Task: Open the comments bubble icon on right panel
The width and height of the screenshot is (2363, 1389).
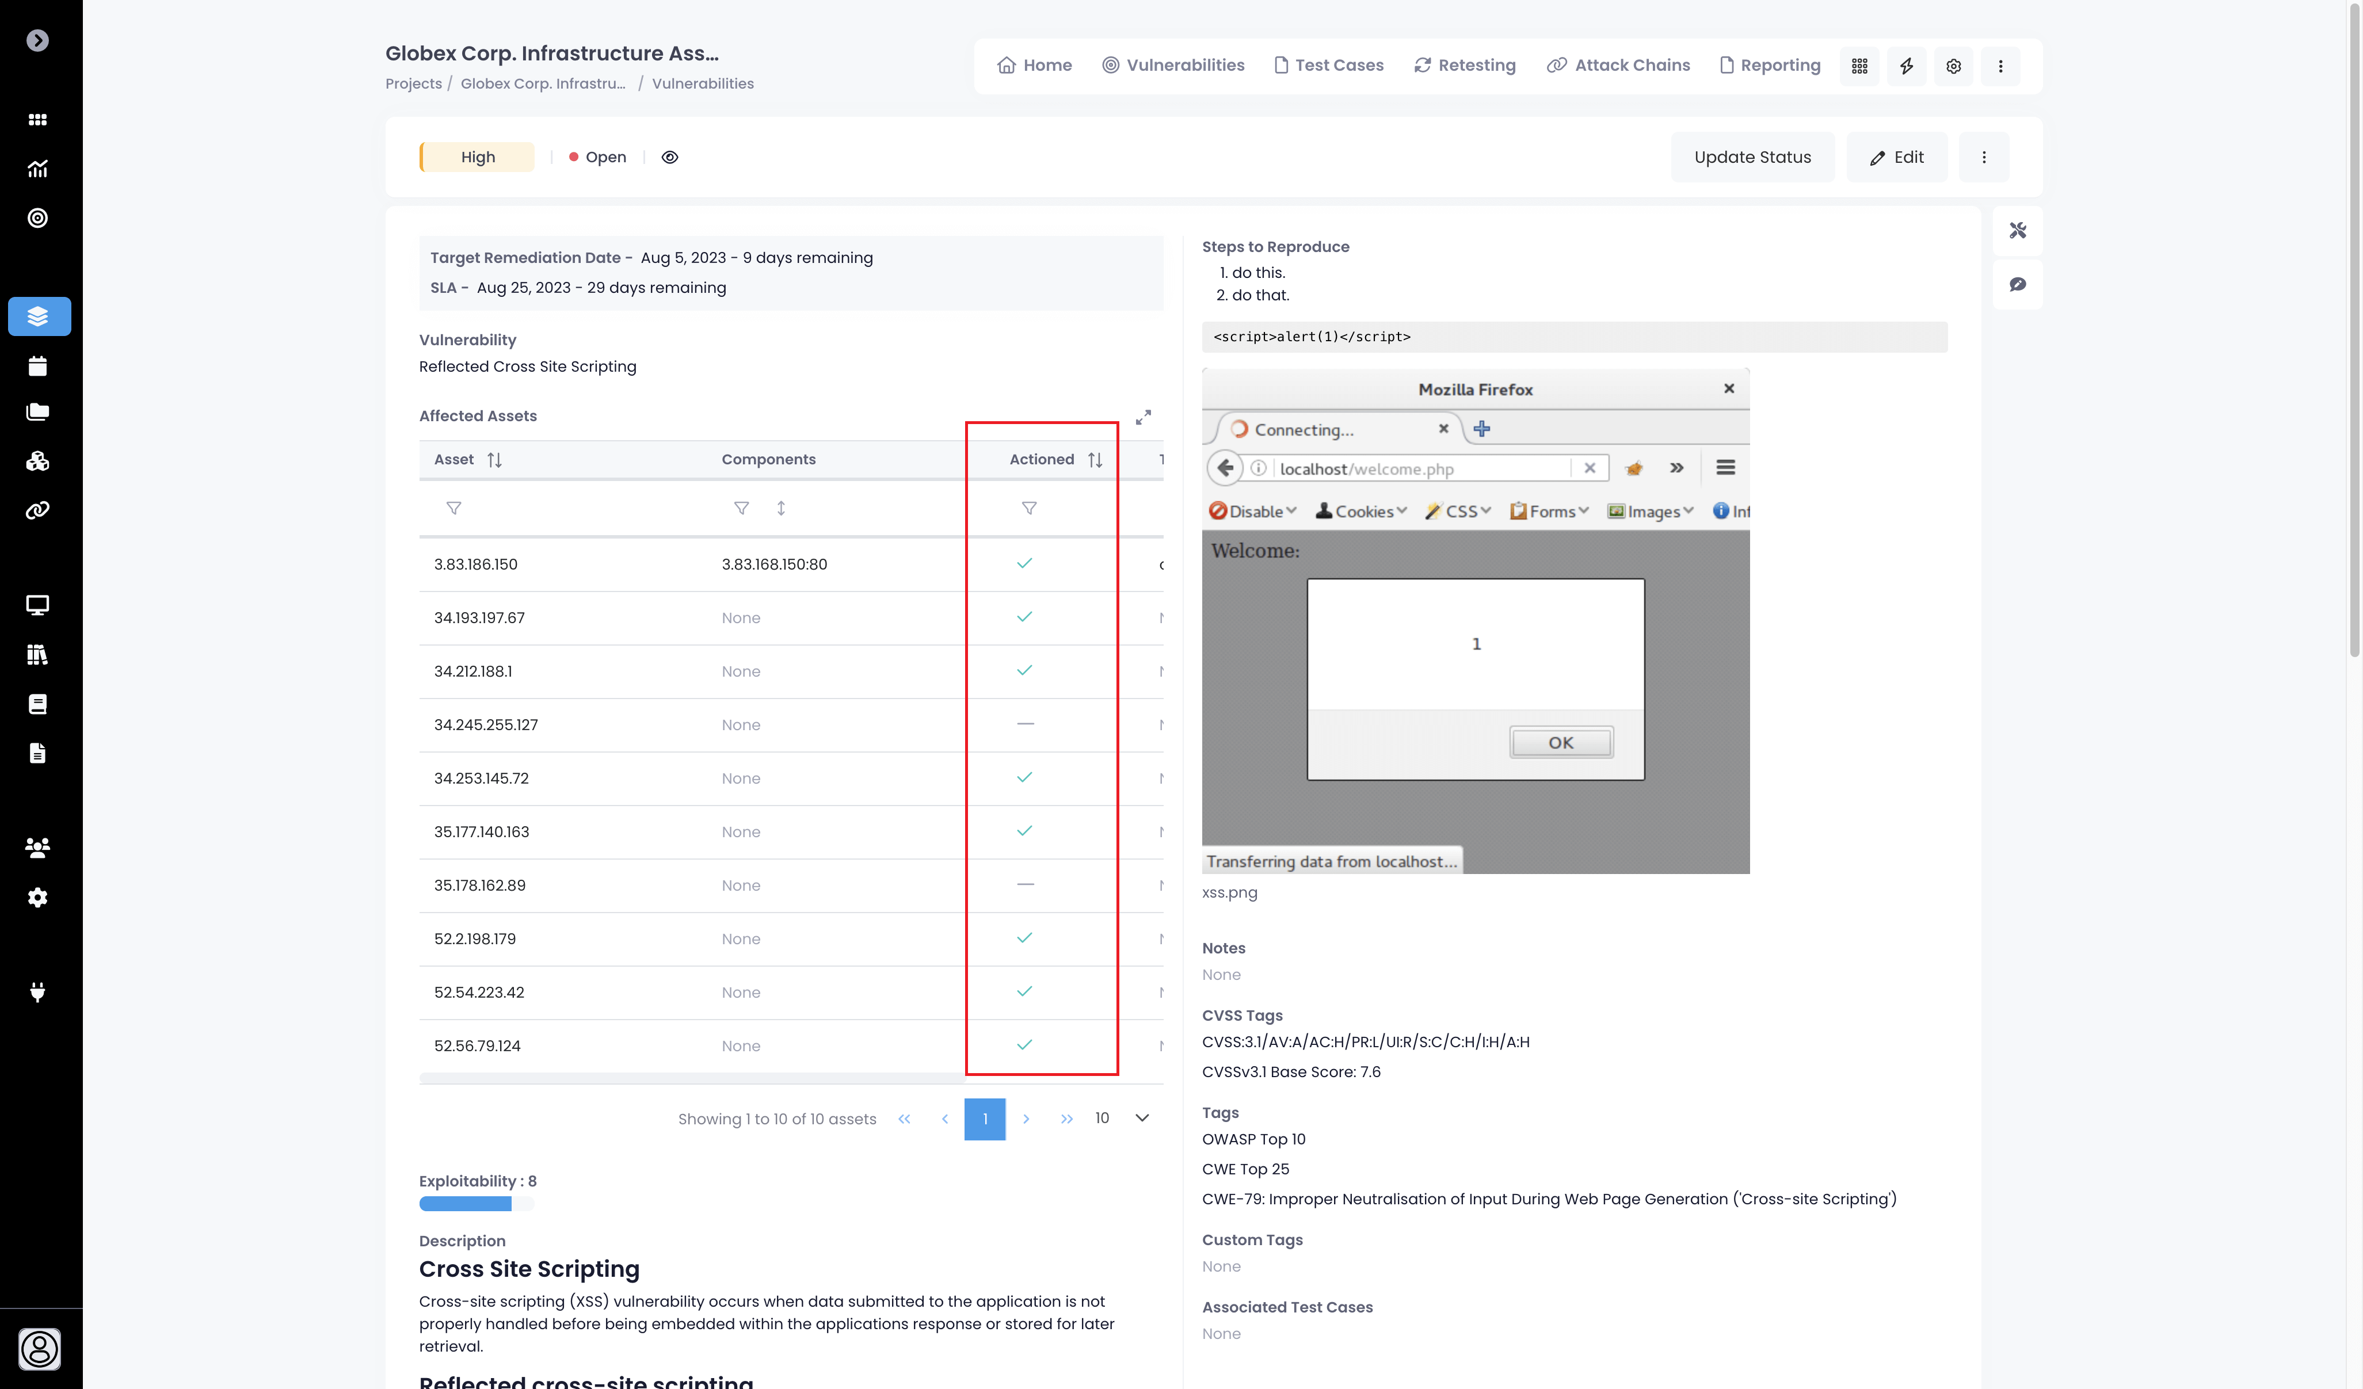Action: click(2018, 284)
